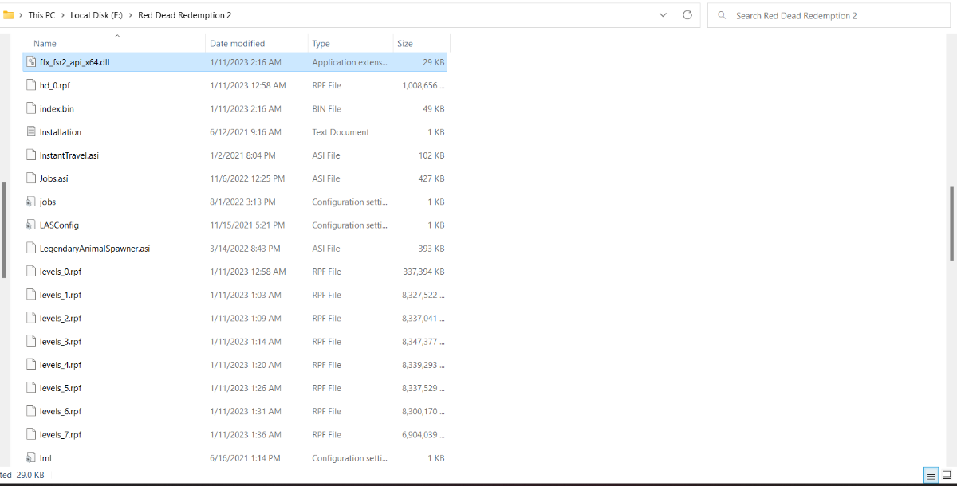This screenshot has height=486, width=957.
Task: Click the magnifier icon in search box
Action: 722,15
